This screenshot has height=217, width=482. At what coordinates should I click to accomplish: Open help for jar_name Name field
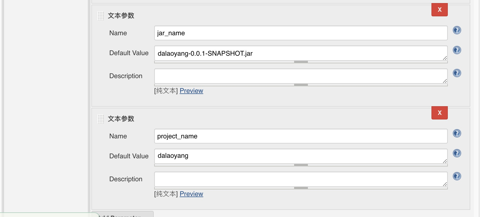click(457, 30)
